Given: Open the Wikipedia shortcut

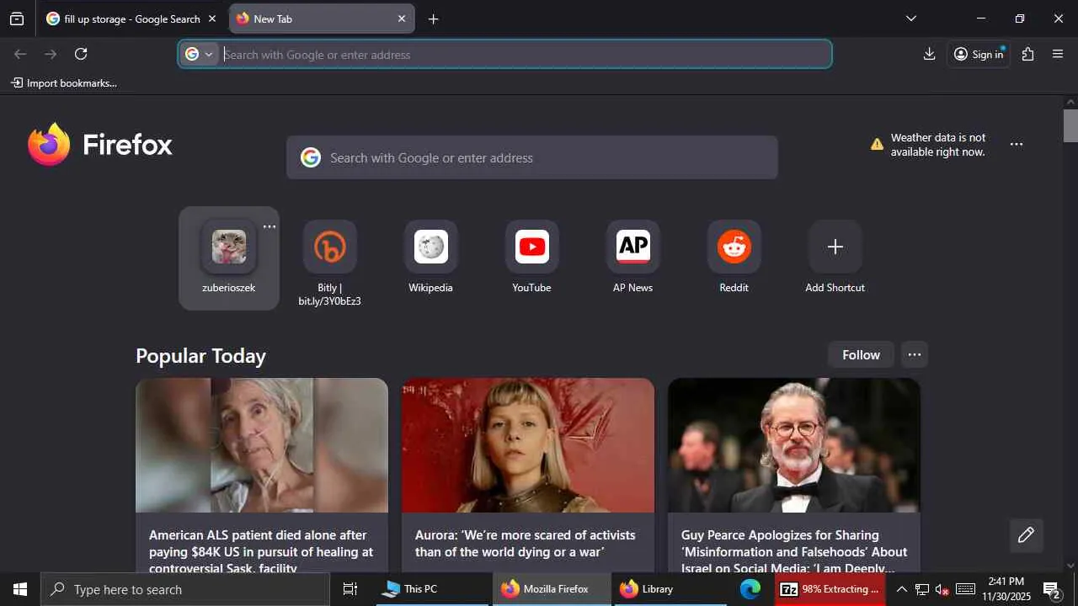Looking at the screenshot, I should pos(431,258).
